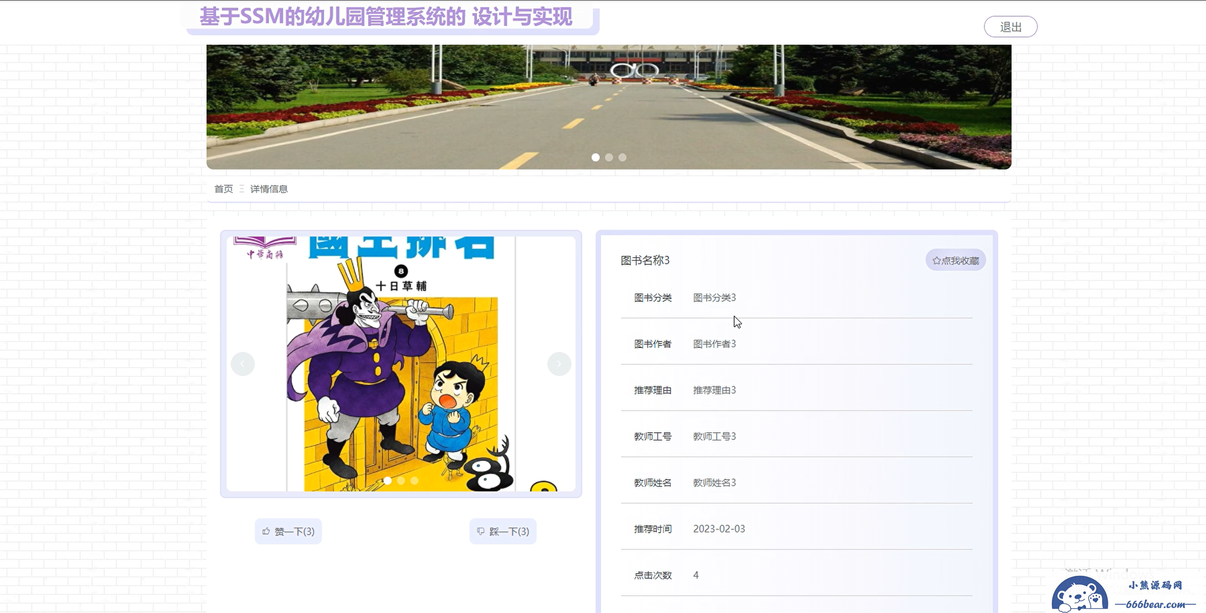This screenshot has width=1206, height=613.
Task: Click the 详情信息 breadcrumb item
Action: tap(269, 189)
